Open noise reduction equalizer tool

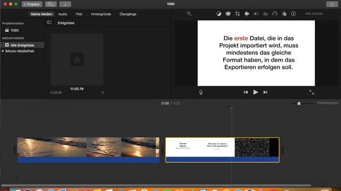(x=265, y=14)
